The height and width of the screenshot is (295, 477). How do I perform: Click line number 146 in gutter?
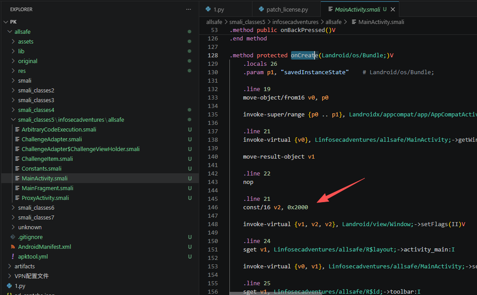pyautogui.click(x=213, y=207)
